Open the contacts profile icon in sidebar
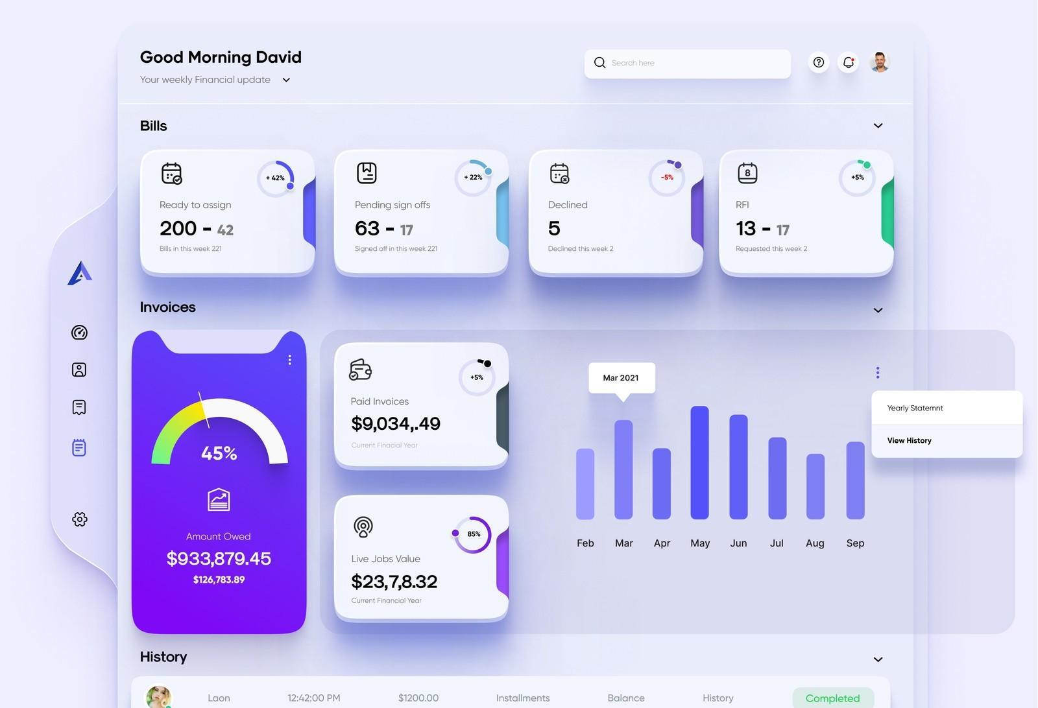The width and height of the screenshot is (1038, 708). [x=79, y=370]
